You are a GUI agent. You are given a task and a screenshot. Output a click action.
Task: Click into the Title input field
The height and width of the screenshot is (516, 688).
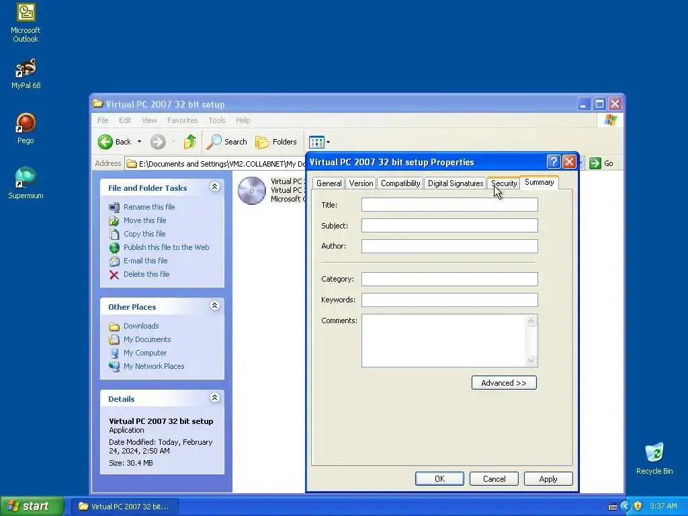449,204
